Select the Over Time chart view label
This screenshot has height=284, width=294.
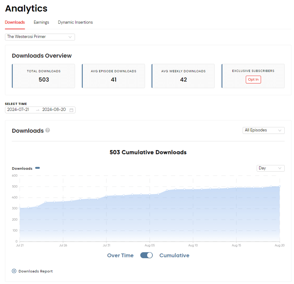[120, 255]
